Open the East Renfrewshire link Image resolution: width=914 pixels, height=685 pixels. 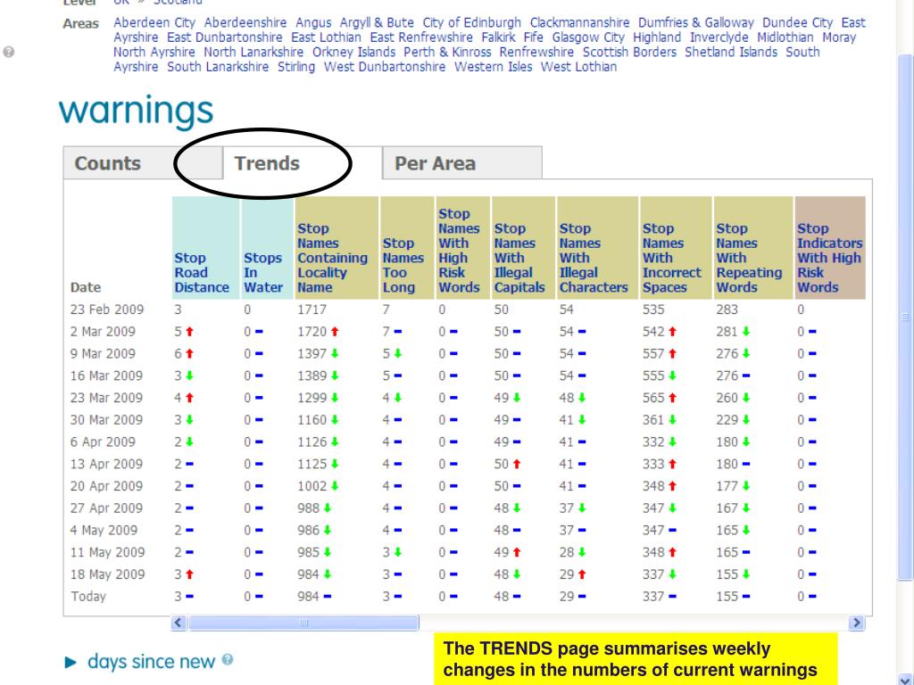pos(421,37)
